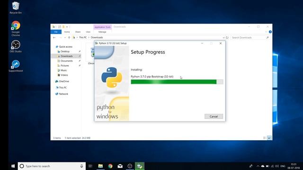Click new folder quick toolbar icon

[x=63, y=27]
